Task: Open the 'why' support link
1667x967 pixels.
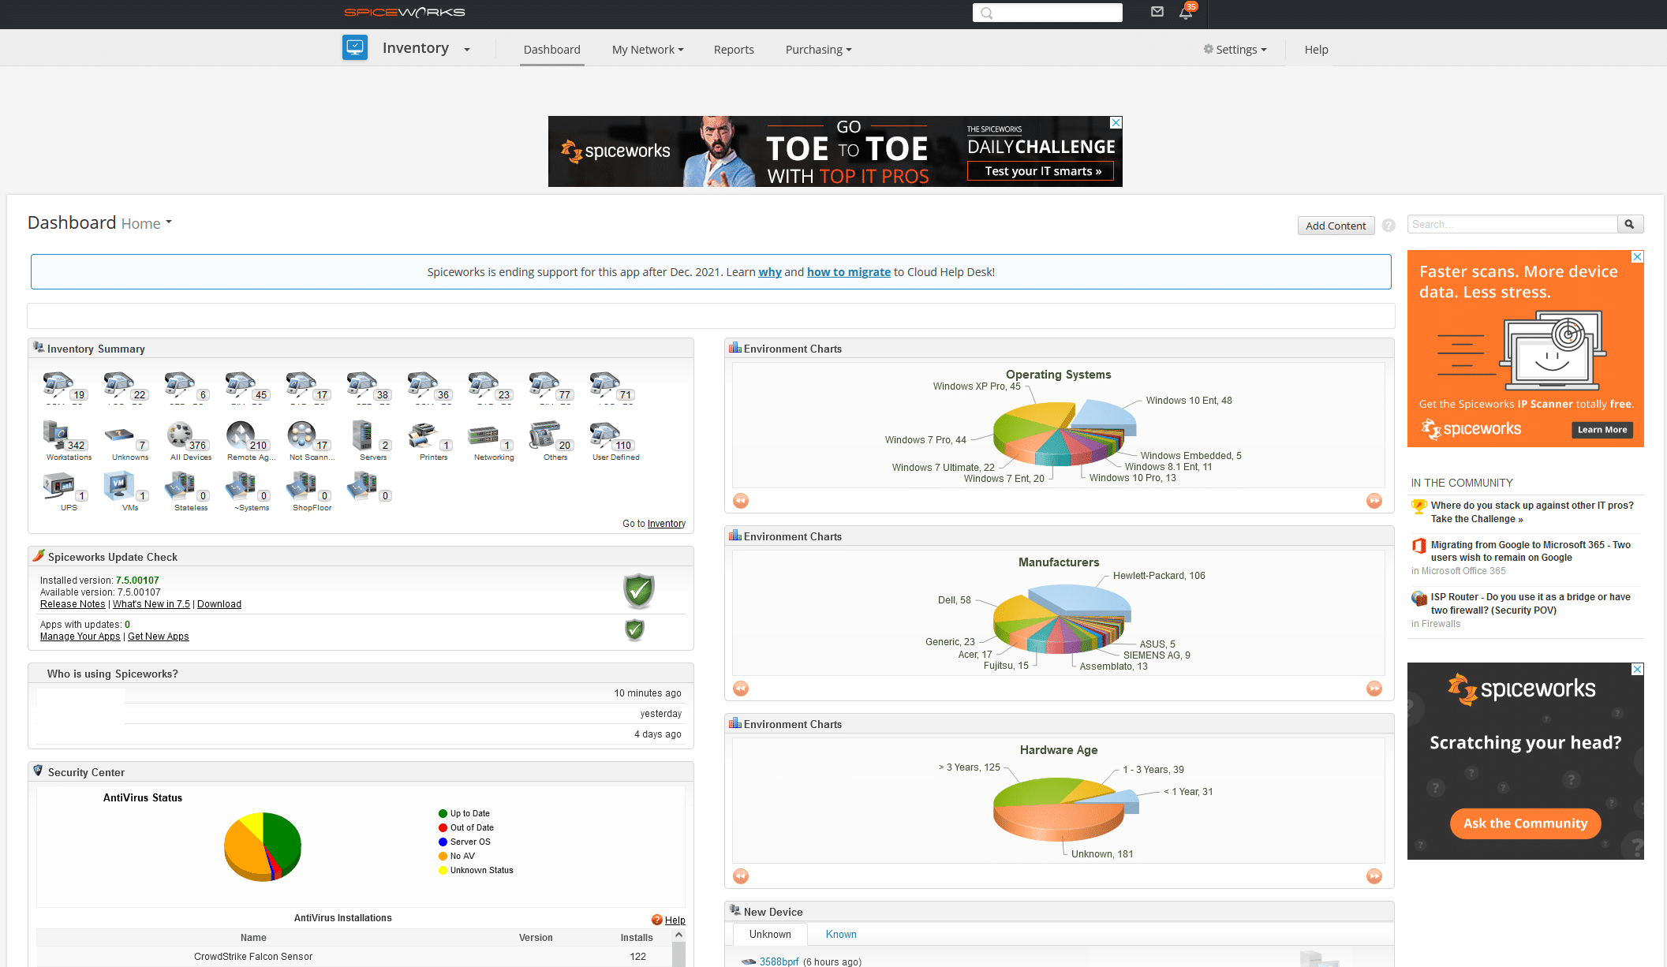Action: [x=770, y=272]
